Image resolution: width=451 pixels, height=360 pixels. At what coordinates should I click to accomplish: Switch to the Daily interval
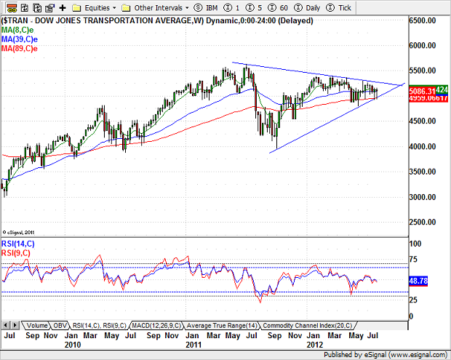(x=307, y=8)
